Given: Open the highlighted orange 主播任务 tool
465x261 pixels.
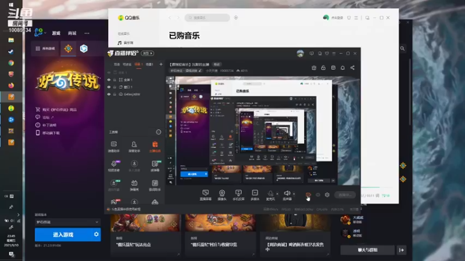Looking at the screenshot, I should [155, 147].
